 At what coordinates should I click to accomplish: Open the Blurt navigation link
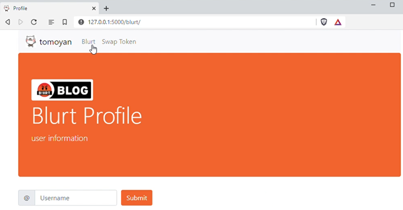tap(88, 42)
